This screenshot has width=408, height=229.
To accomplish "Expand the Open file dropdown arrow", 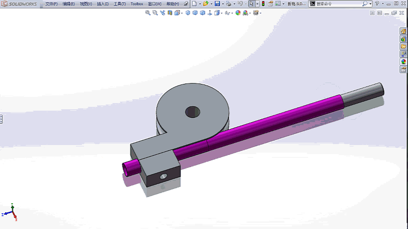I will point(211,4).
